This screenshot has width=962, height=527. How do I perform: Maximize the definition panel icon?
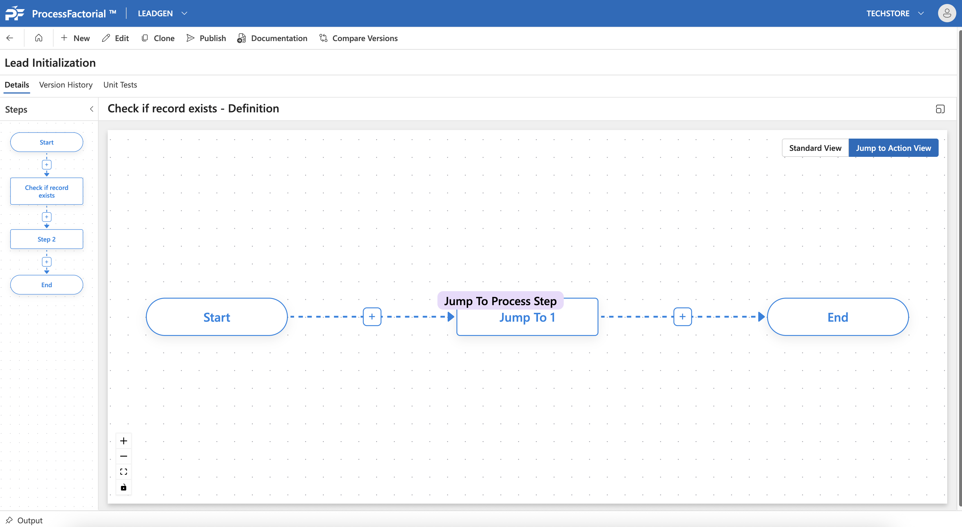click(940, 109)
